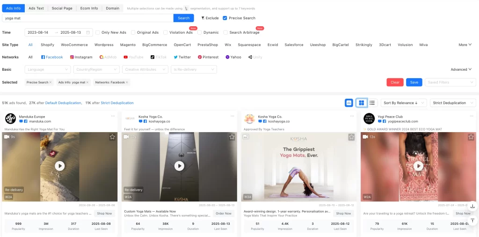The height and width of the screenshot is (237, 479).
Task: Star the 'Approved By Yoga Teachers' ad
Action: 352,137
